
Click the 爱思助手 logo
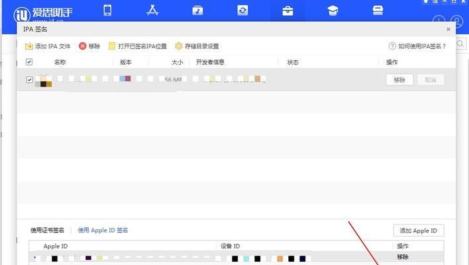[x=43, y=14]
